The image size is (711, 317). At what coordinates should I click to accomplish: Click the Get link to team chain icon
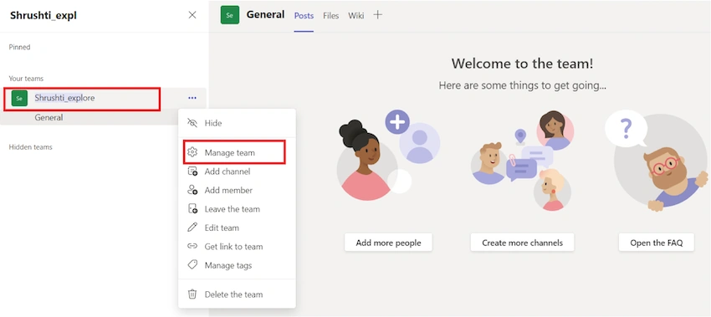point(192,246)
